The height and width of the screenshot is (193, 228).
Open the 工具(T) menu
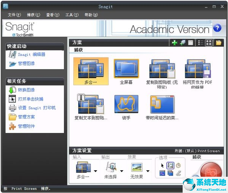[x=72, y=15]
